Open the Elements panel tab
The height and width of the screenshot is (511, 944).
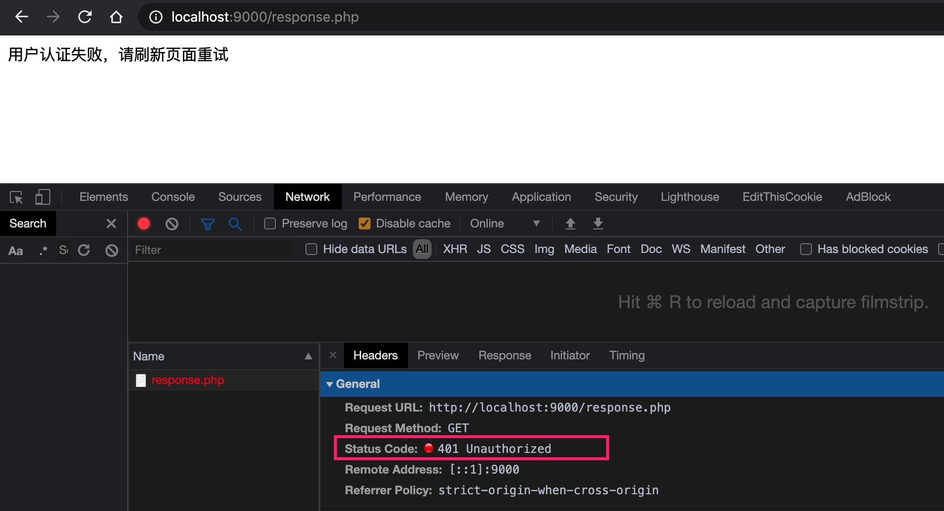click(103, 197)
